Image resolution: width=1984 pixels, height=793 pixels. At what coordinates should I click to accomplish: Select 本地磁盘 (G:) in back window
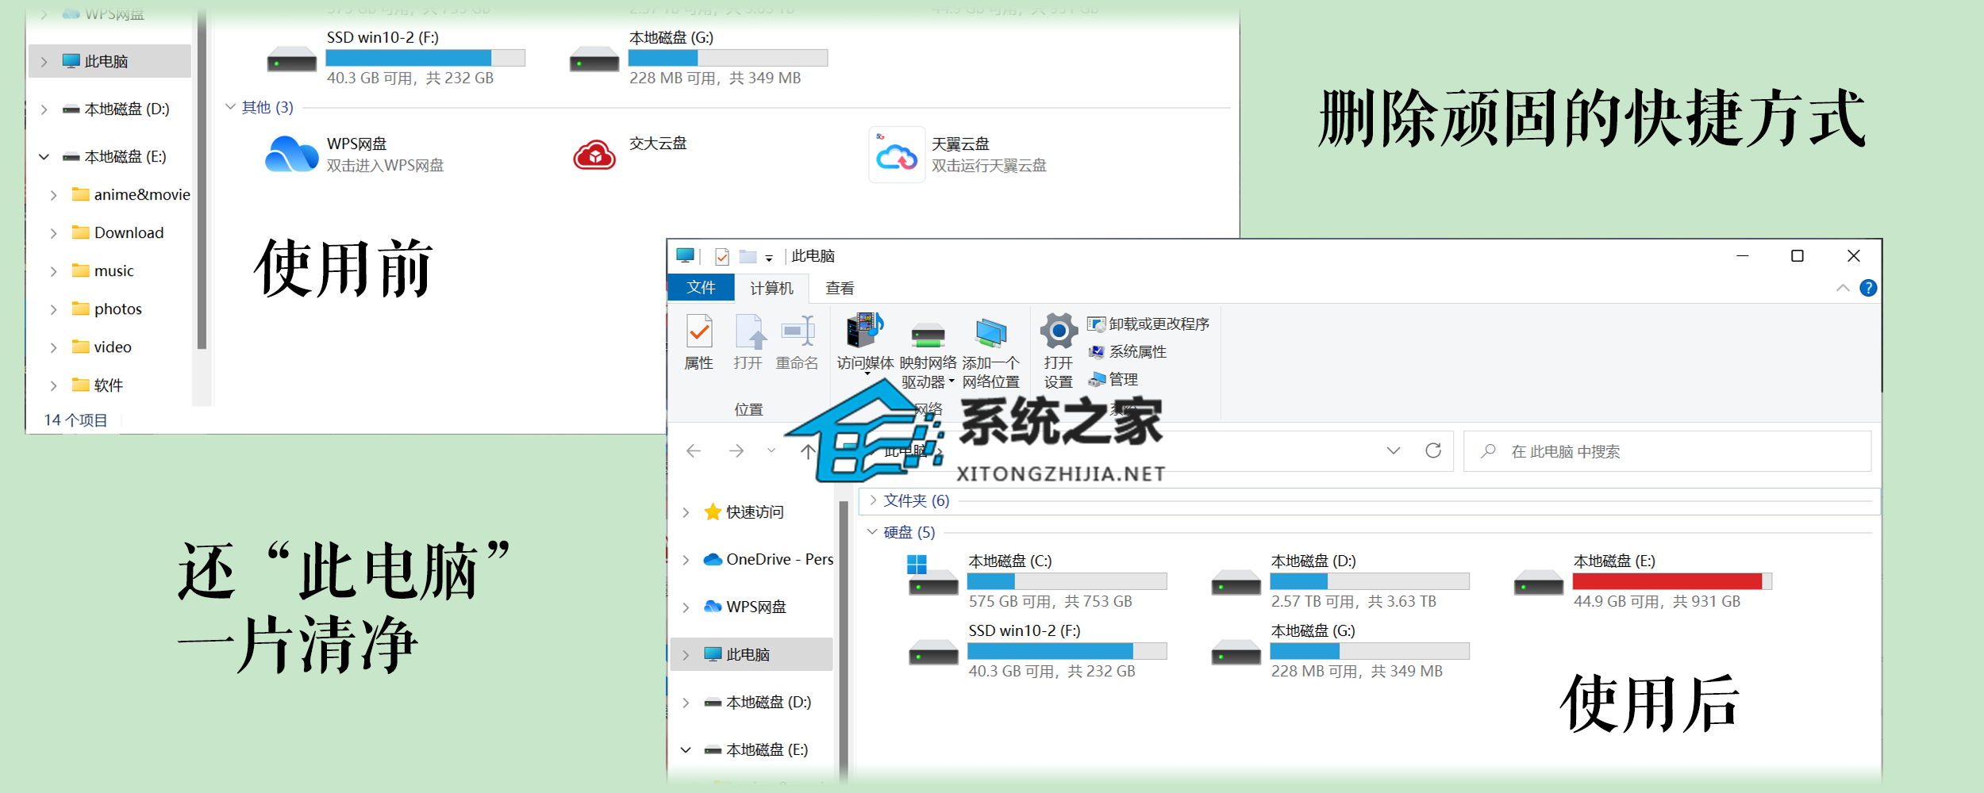click(x=698, y=58)
